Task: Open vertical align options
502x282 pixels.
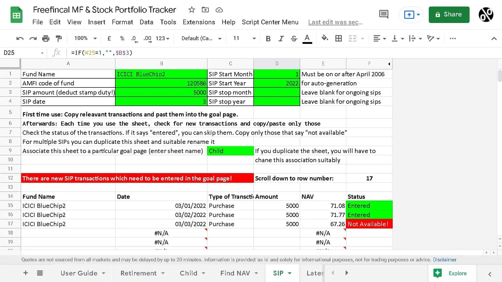Action: (x=398, y=39)
